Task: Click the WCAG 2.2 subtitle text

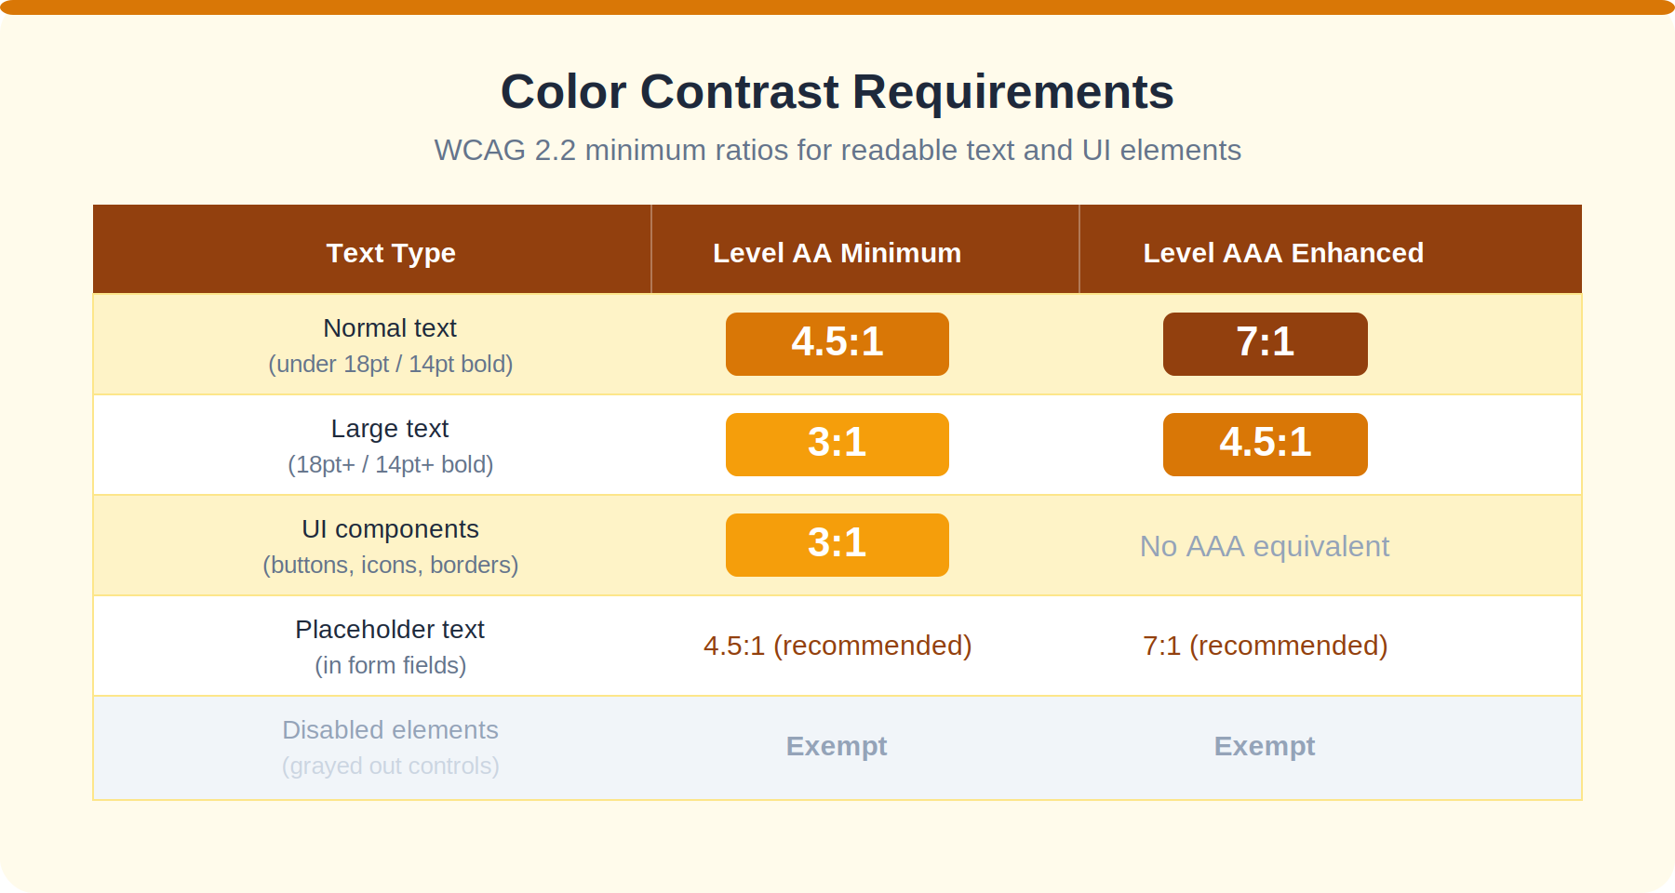Action: (837, 150)
